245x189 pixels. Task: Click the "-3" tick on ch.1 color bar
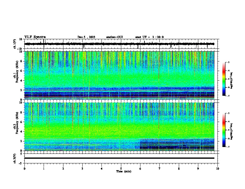[x=228, y=62]
